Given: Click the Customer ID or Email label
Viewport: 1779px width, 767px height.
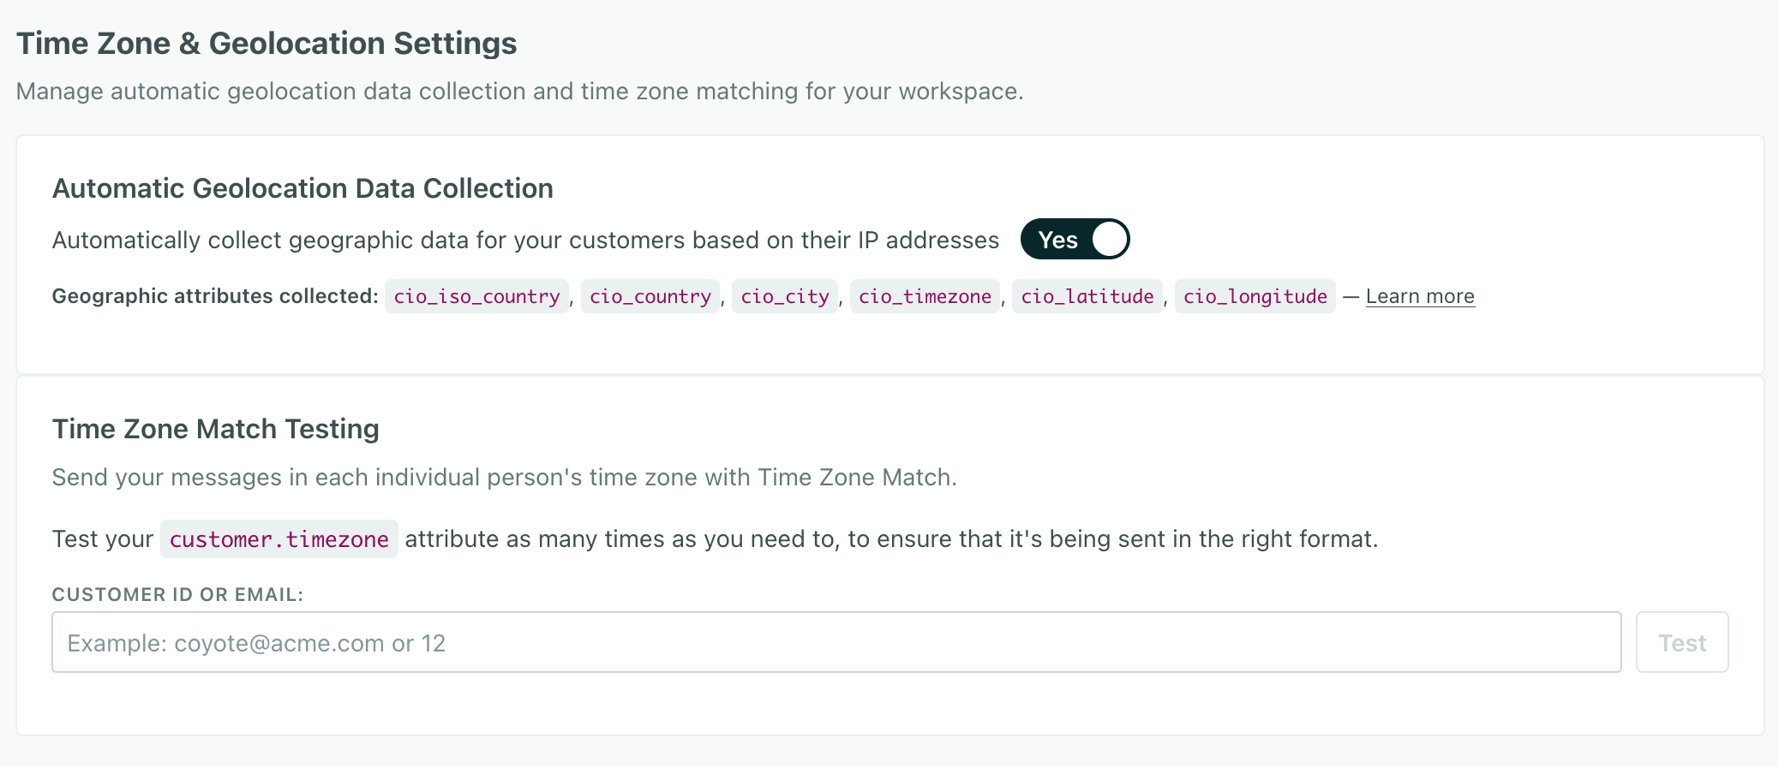Looking at the screenshot, I should (178, 593).
